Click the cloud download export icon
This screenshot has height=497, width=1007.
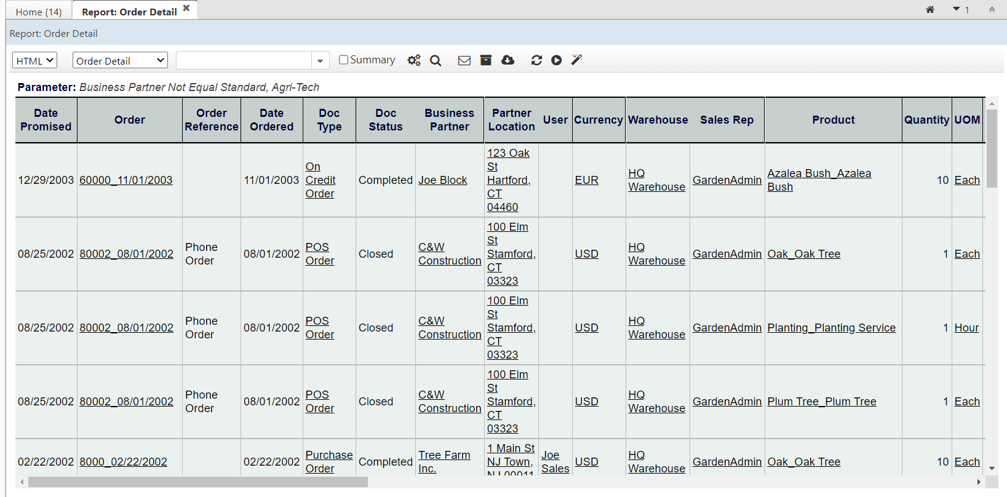pos(507,60)
